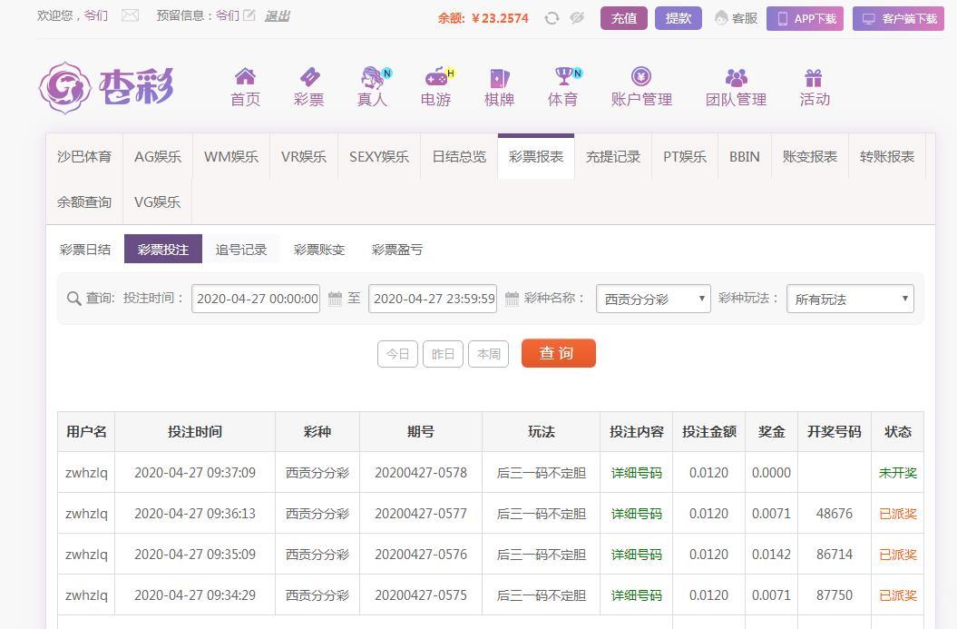
Task: Expand the 彩种名称 dropdown
Action: [x=653, y=299]
